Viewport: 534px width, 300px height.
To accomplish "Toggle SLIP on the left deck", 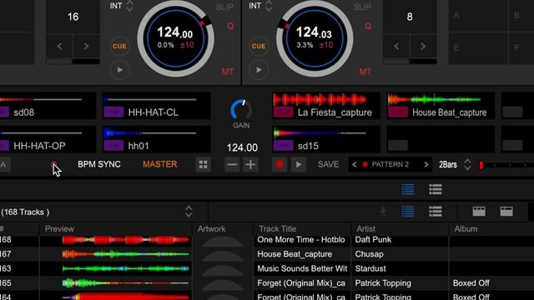I will (x=224, y=7).
